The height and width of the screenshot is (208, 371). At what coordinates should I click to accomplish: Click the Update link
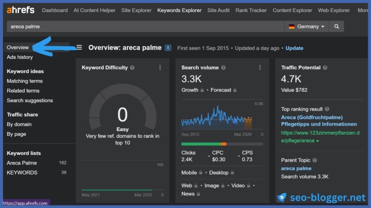point(294,48)
